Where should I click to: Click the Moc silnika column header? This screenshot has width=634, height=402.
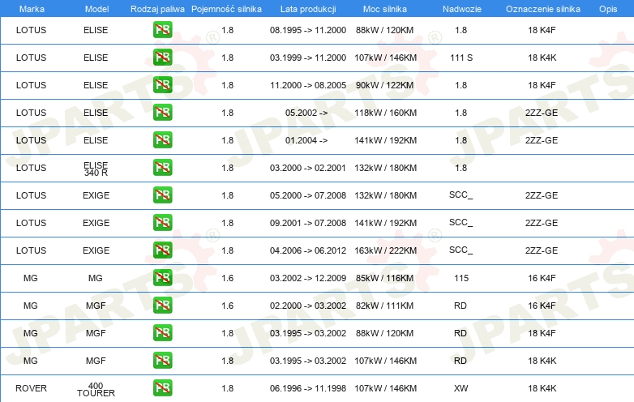point(385,9)
